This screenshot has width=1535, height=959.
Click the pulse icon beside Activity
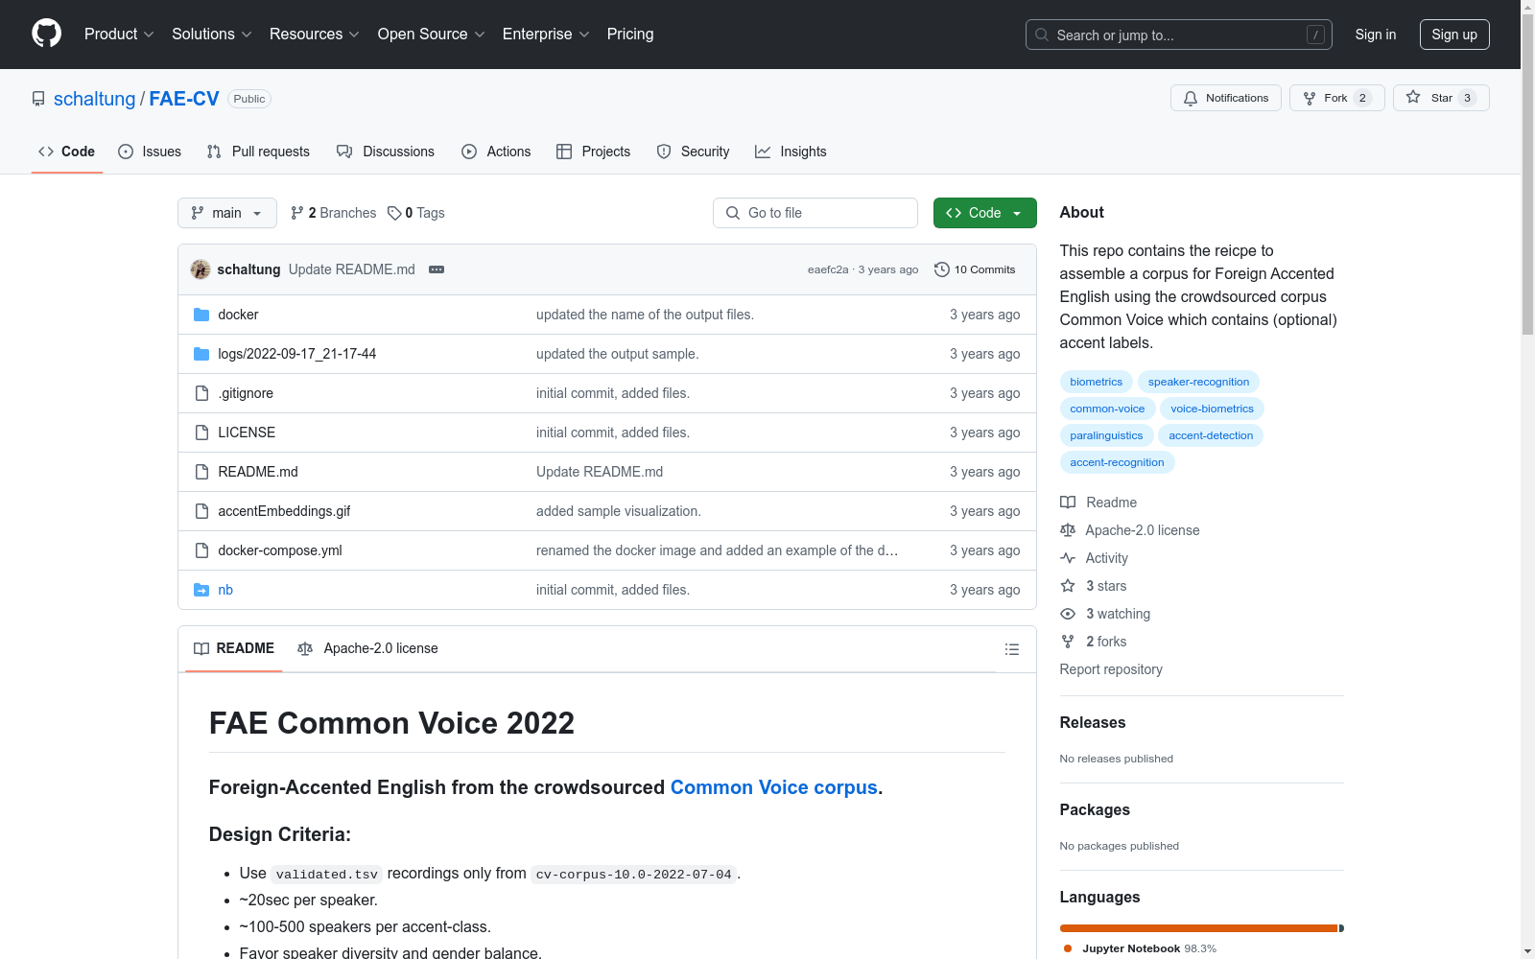coord(1068,558)
